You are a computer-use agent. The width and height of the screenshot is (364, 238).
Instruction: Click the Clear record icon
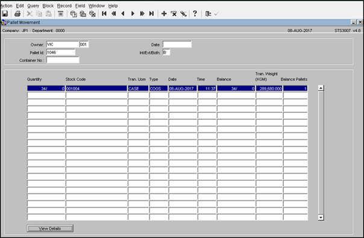coord(61,14)
